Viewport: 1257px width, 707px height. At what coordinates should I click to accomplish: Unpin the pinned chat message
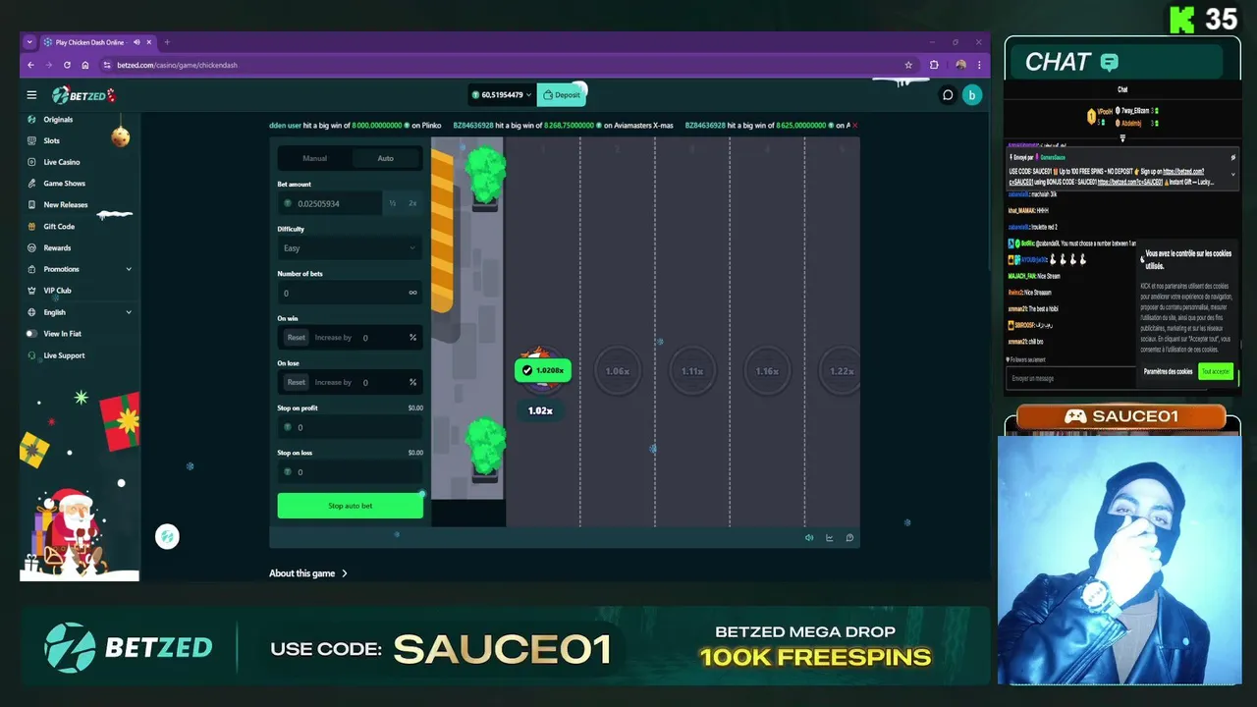pyautogui.click(x=1232, y=157)
